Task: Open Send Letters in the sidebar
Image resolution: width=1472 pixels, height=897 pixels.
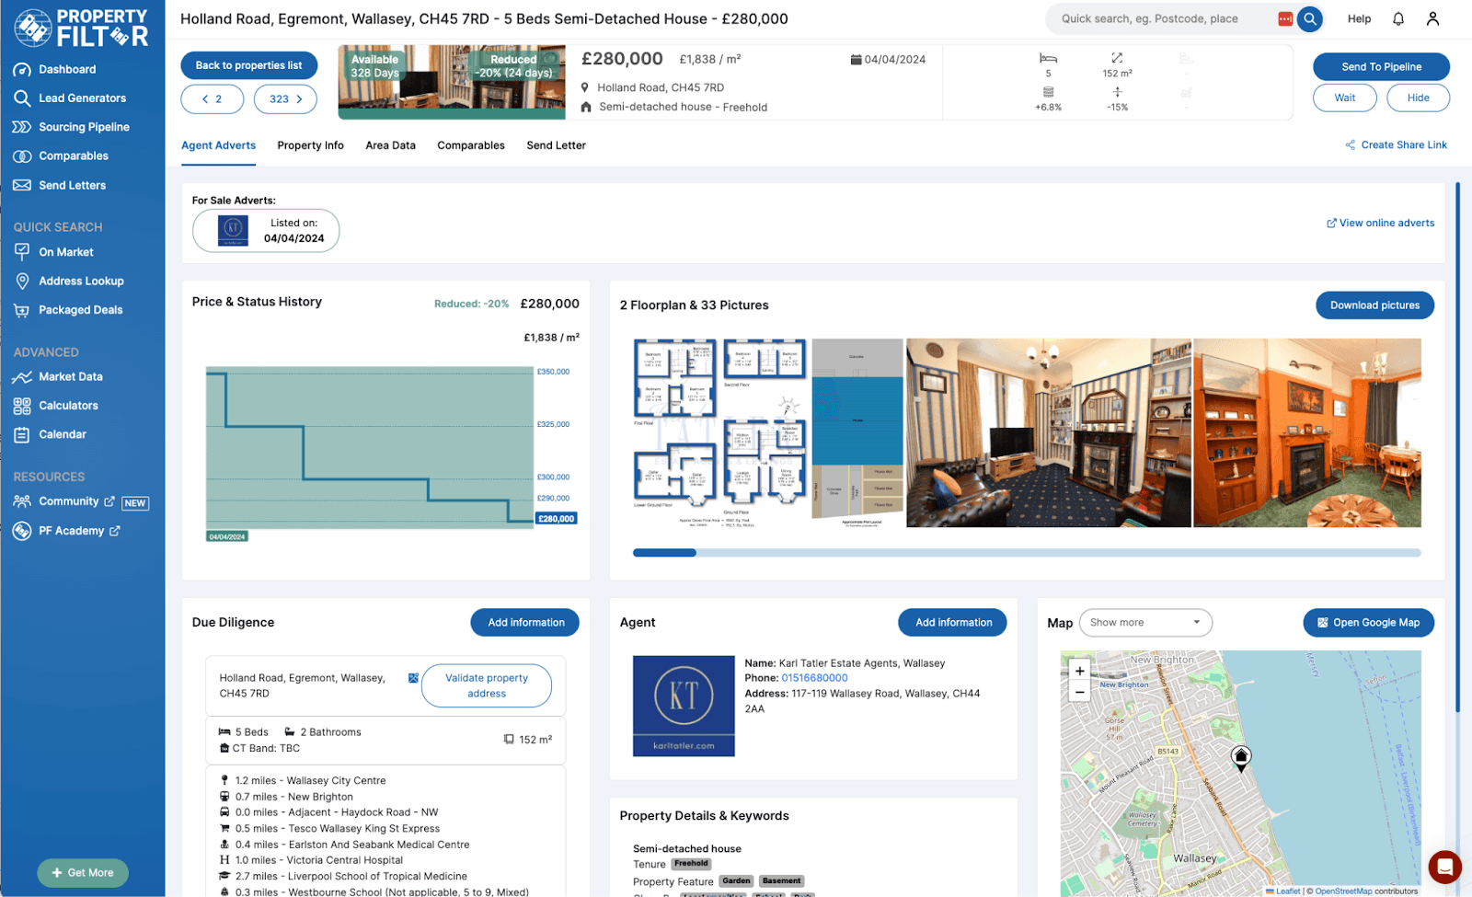Action: coord(60,185)
